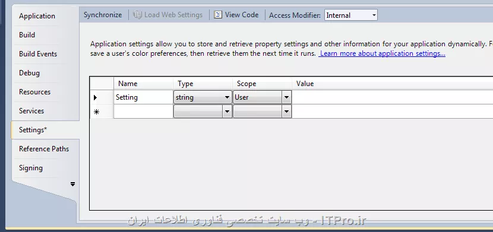Click the Load Web Settings icon

click(x=137, y=15)
